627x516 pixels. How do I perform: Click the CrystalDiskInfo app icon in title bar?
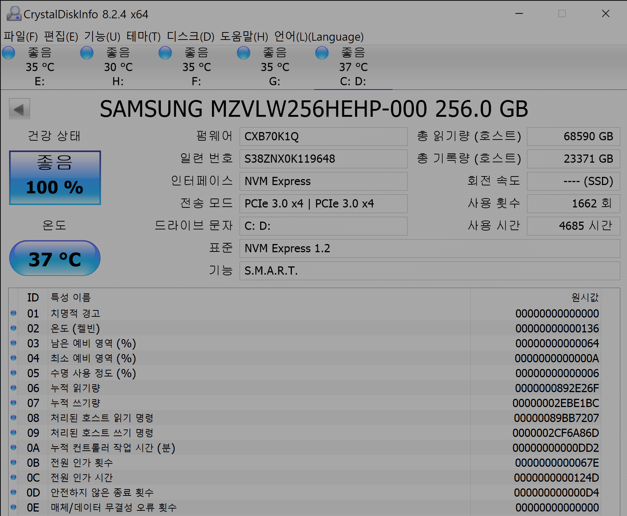click(14, 14)
